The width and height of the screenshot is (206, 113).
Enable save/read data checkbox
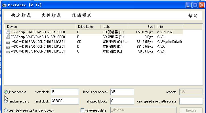coord(82,110)
